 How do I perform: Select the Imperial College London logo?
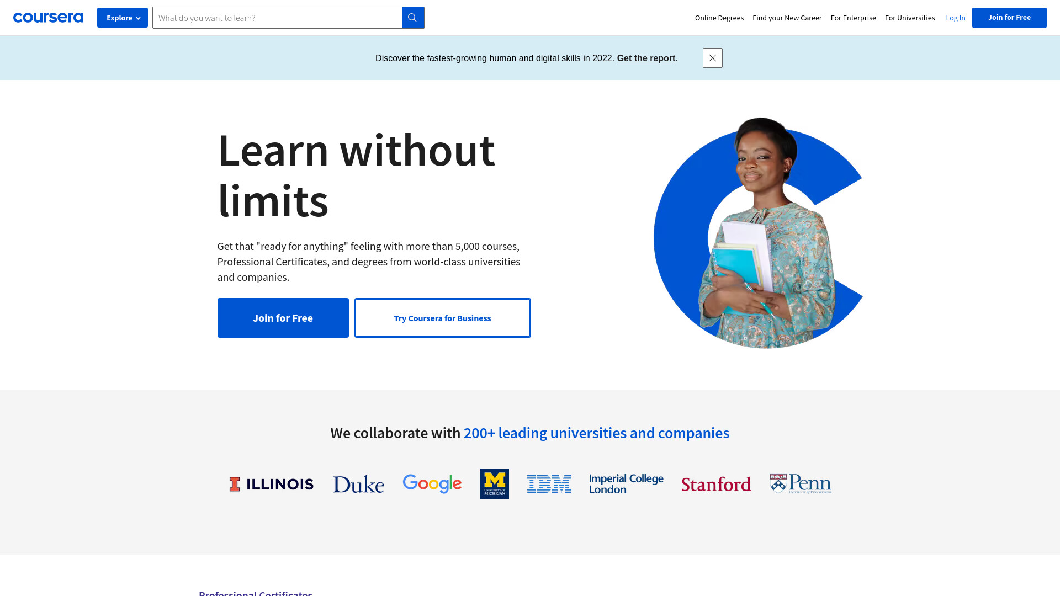(x=626, y=484)
